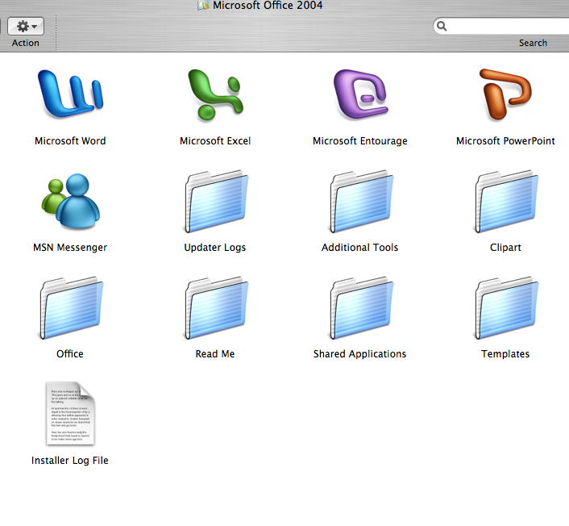Click the 'Additional Tools' name label

[360, 248]
